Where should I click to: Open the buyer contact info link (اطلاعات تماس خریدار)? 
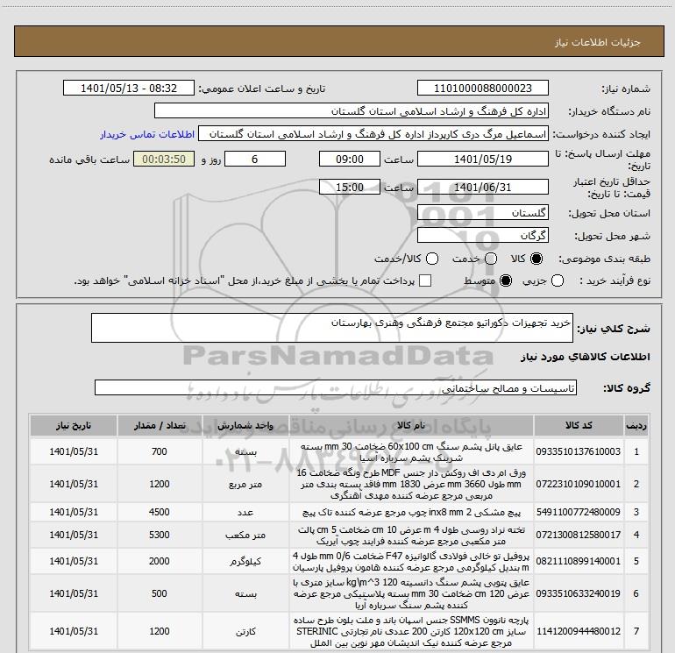[147, 134]
